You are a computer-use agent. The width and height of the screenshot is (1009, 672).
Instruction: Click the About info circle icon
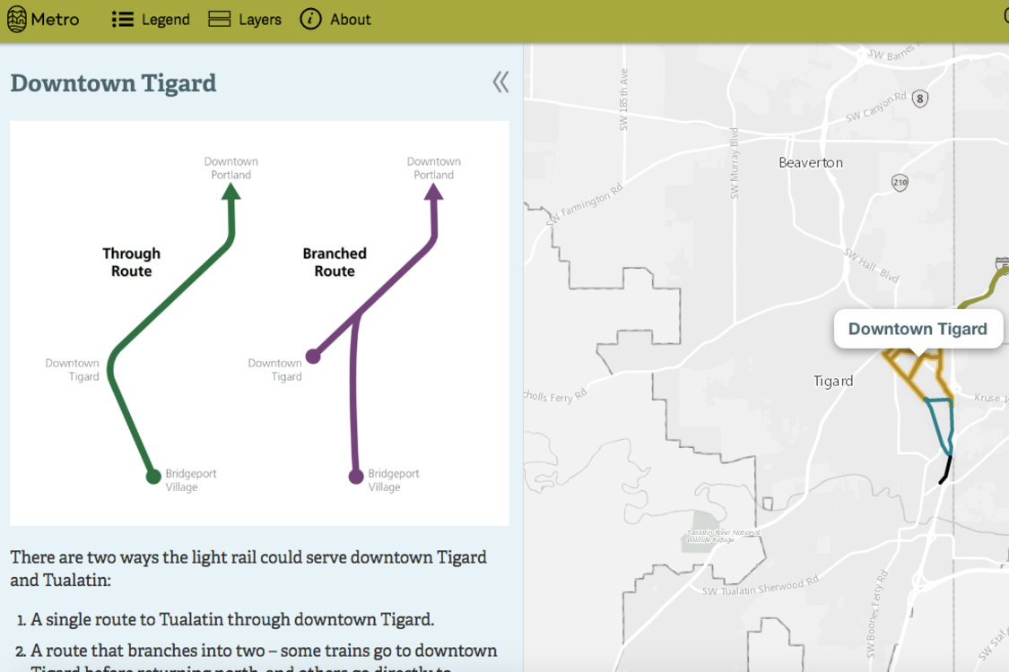click(310, 20)
